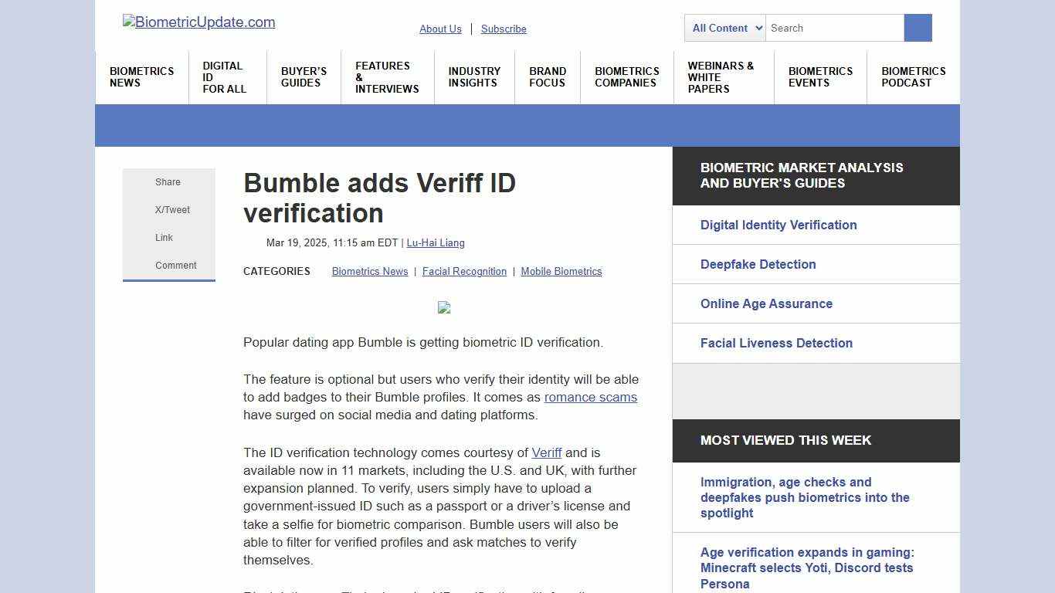1055x593 pixels.
Task: Share the article via X/Tweet
Action: [x=172, y=209]
